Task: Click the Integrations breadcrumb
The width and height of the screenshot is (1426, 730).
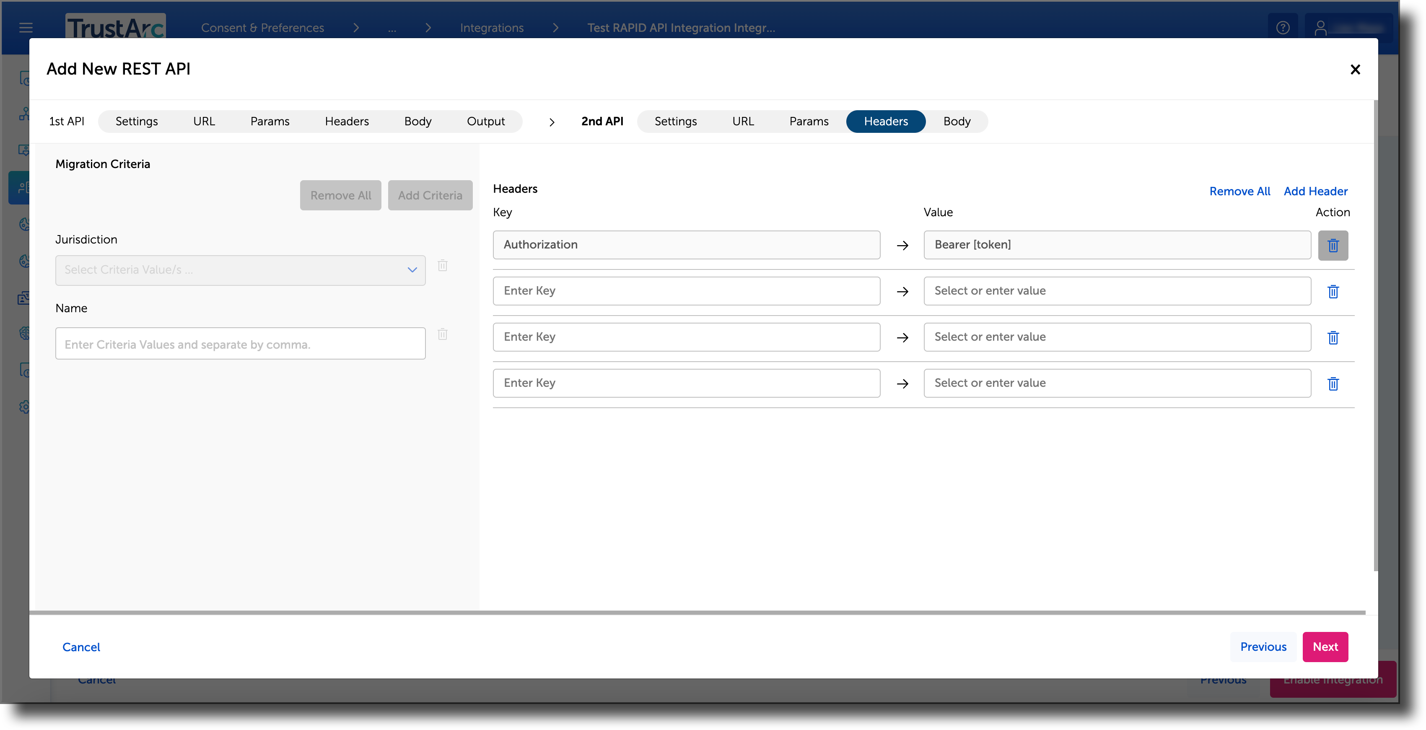Action: click(x=492, y=28)
